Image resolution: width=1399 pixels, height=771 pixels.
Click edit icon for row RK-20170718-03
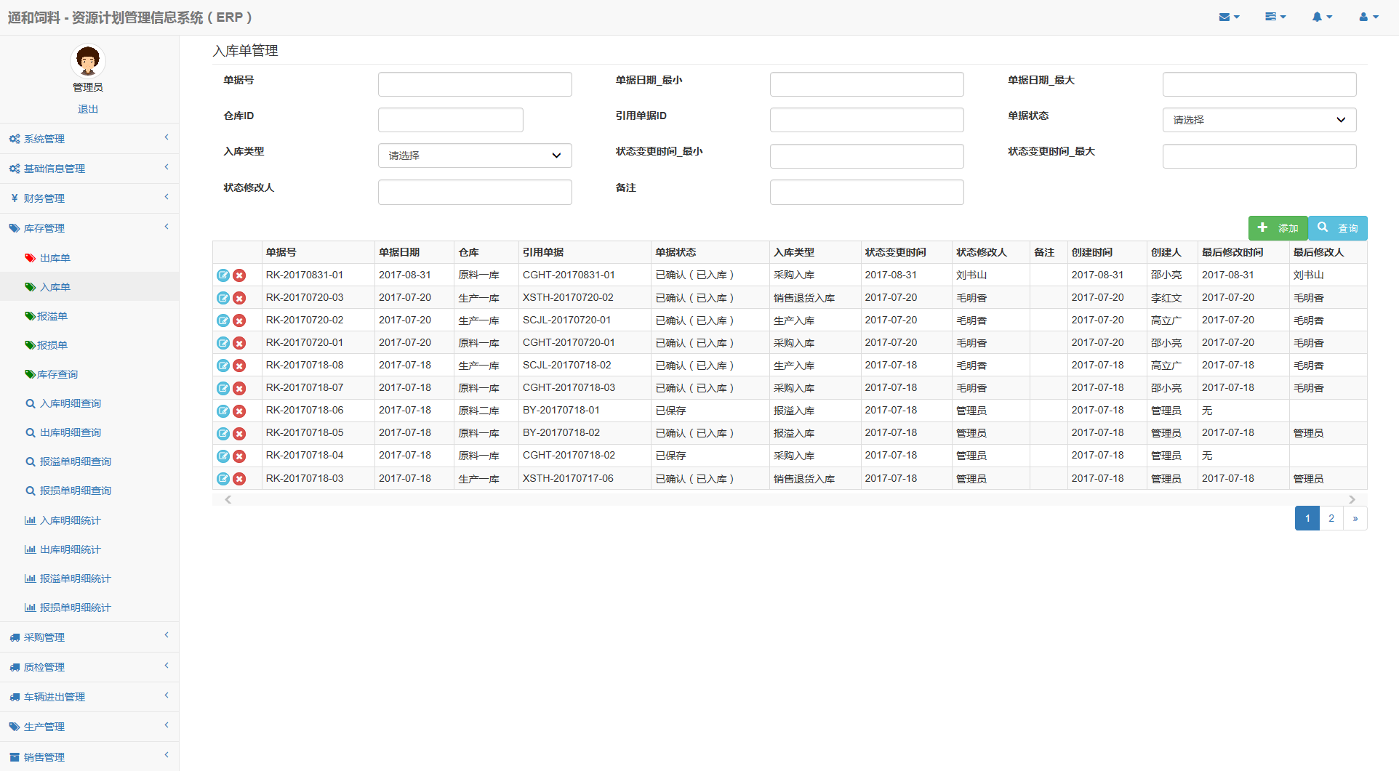[x=223, y=479]
